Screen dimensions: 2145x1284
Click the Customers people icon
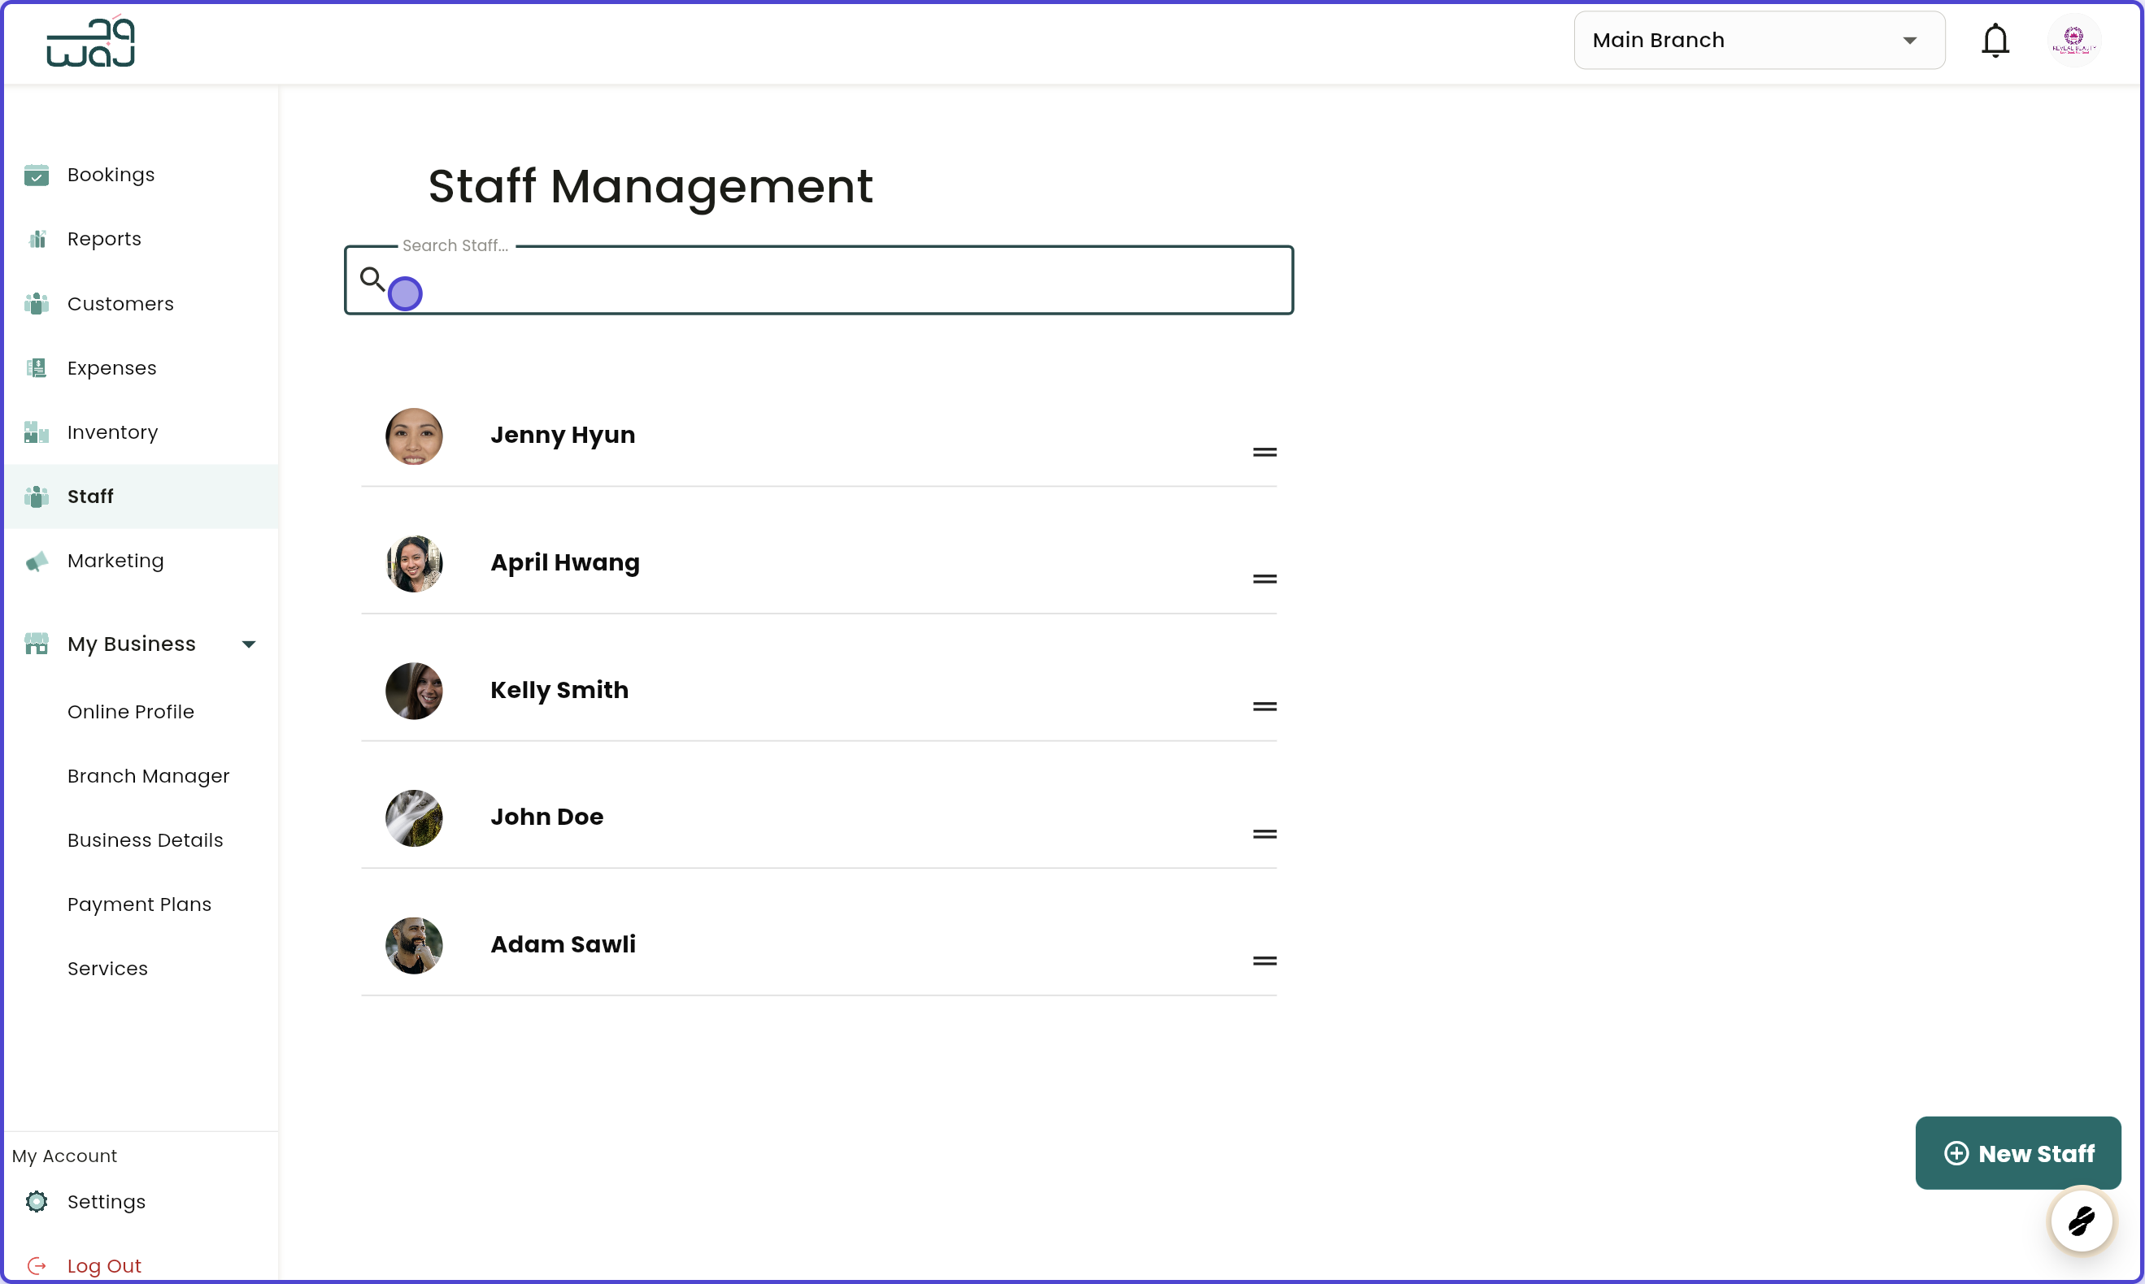(37, 304)
